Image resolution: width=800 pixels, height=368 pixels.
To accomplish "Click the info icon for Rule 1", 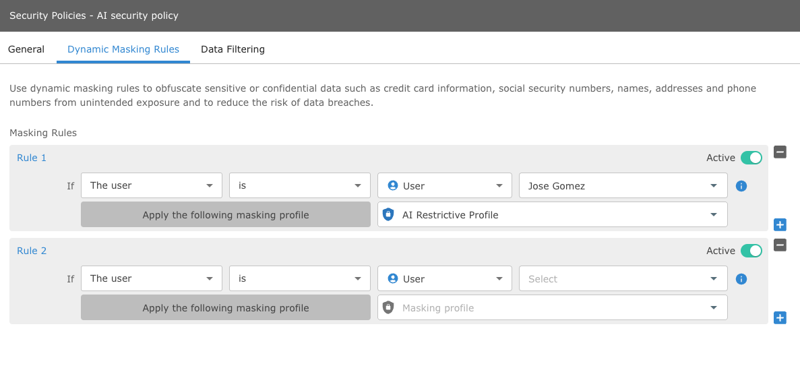I will (741, 186).
